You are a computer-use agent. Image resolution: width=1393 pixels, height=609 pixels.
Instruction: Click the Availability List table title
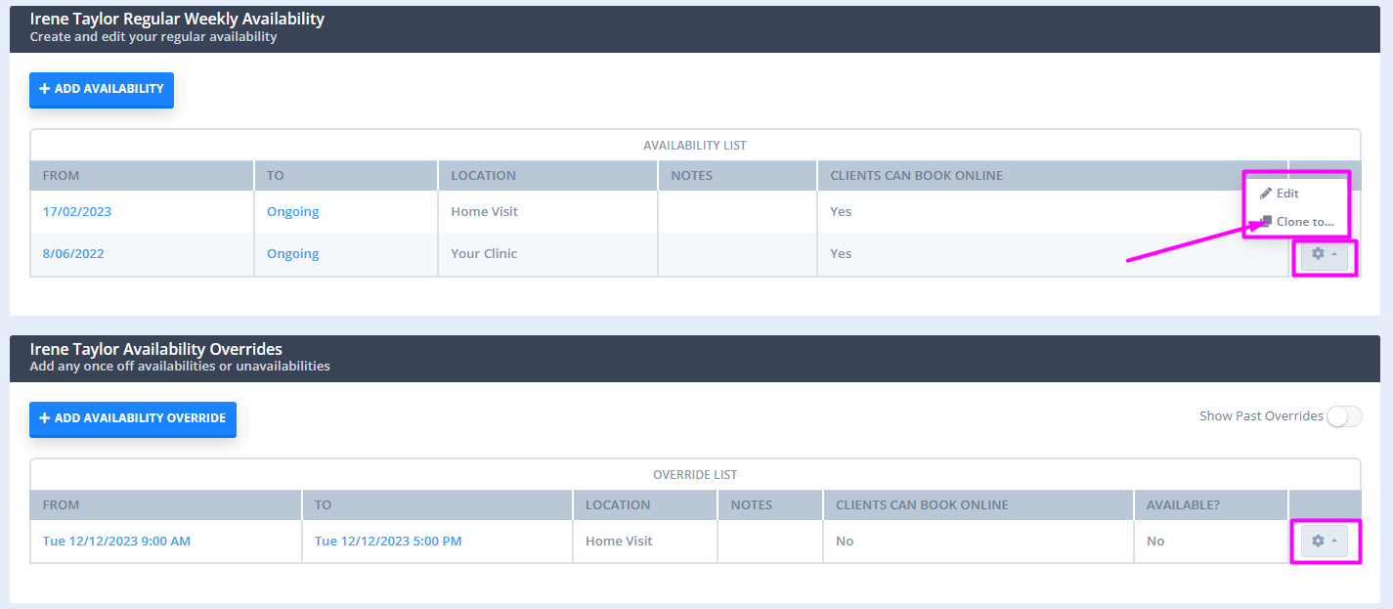click(695, 145)
